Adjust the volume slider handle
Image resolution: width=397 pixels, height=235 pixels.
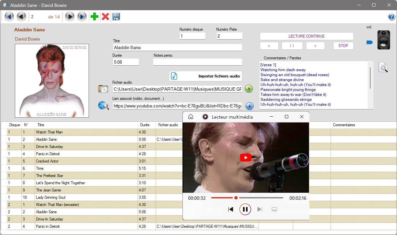[370, 42]
